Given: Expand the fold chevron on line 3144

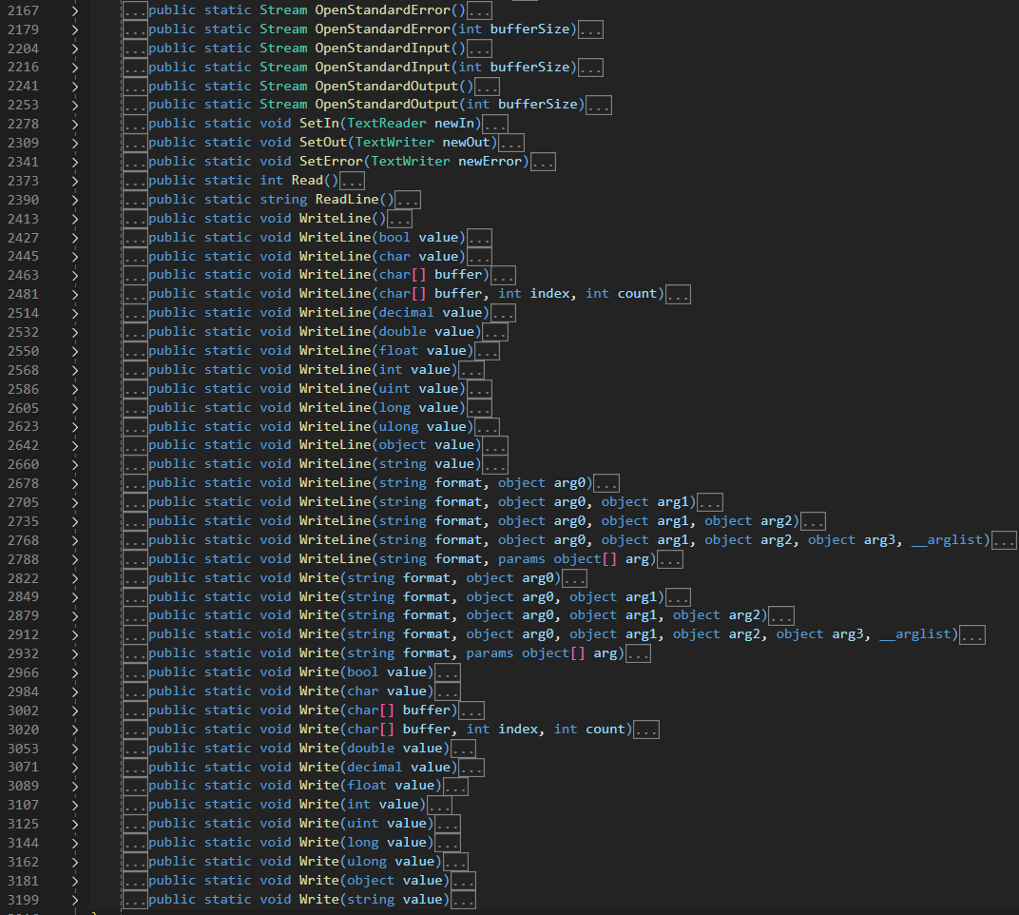Looking at the screenshot, I should point(75,843).
